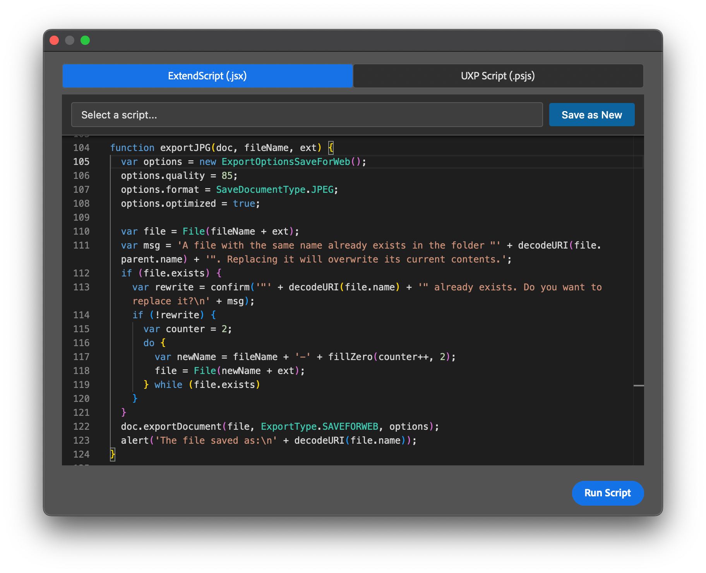
Task: Click 'fillZero' call on line 117
Action: click(350, 357)
